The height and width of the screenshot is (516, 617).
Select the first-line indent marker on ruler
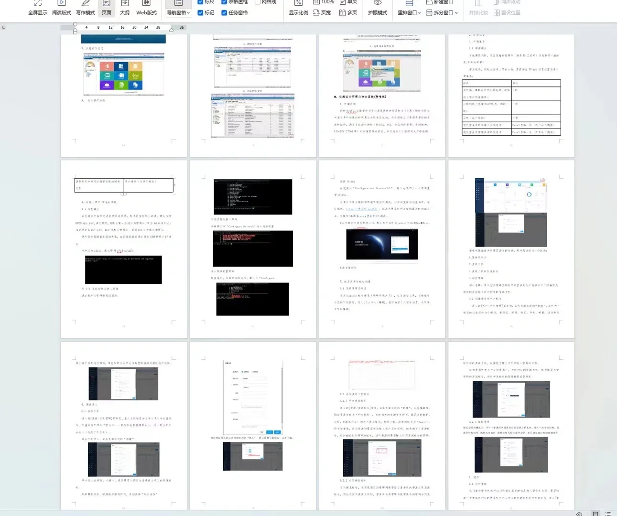(x=75, y=25)
